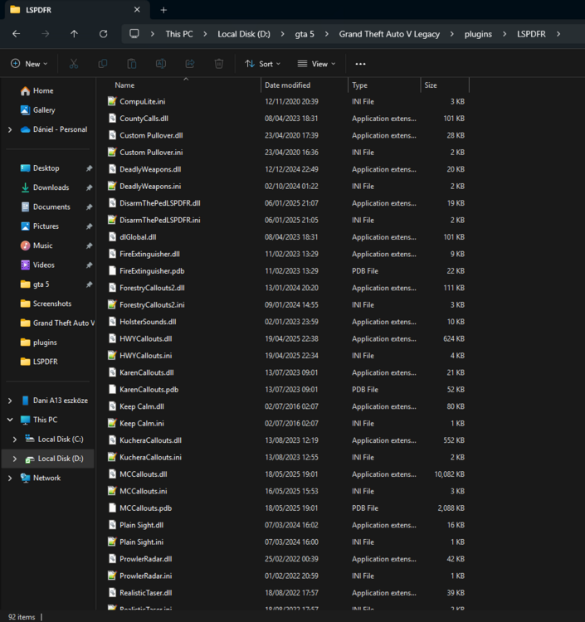Select the CountyCalls.dll file icon
The image size is (585, 622).
112,119
